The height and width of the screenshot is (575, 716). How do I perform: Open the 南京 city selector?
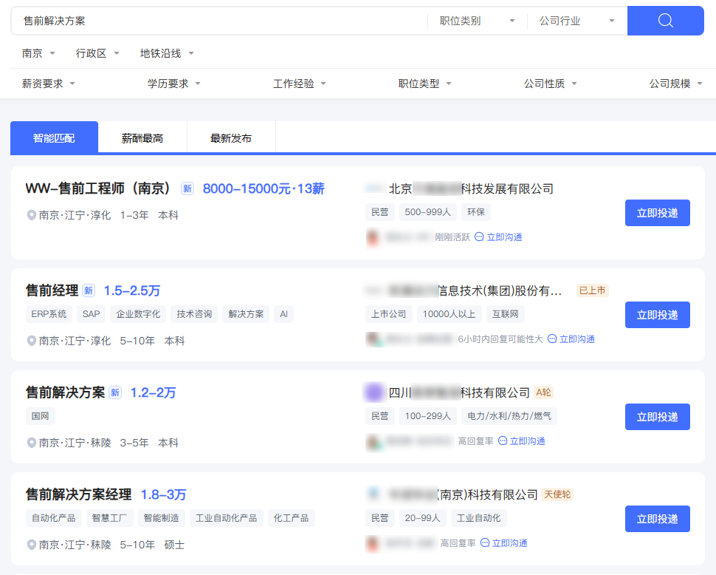(38, 53)
